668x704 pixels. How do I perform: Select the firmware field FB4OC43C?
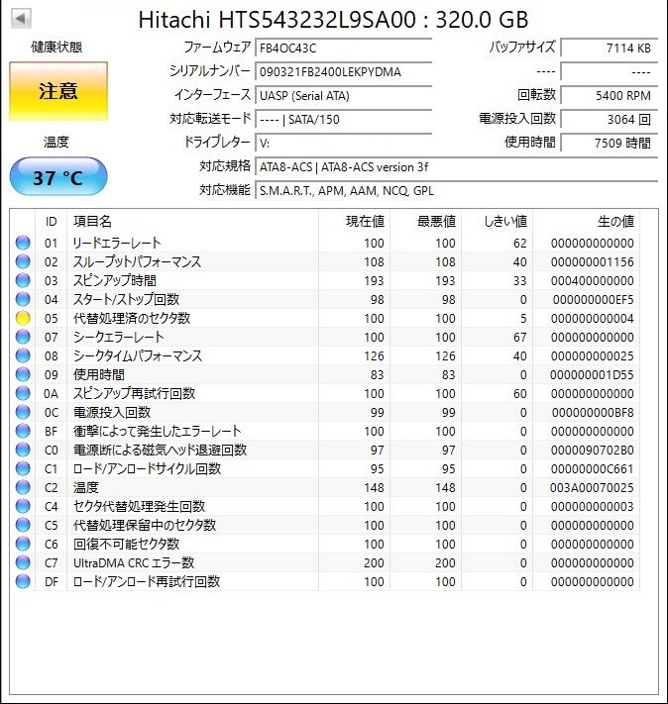[x=344, y=49]
